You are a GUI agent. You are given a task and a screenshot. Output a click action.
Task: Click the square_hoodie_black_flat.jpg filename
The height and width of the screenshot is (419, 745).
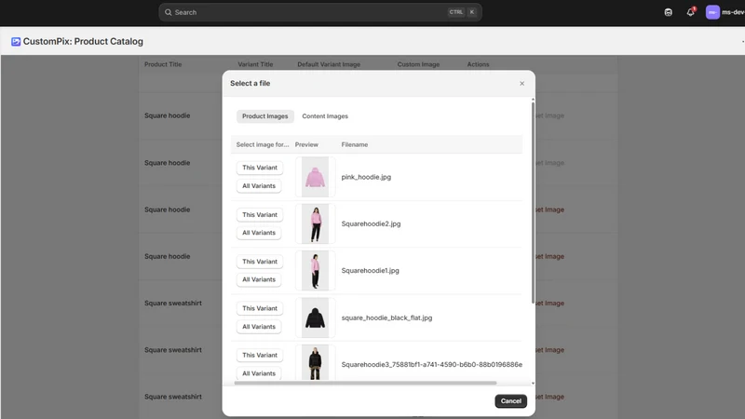point(386,318)
